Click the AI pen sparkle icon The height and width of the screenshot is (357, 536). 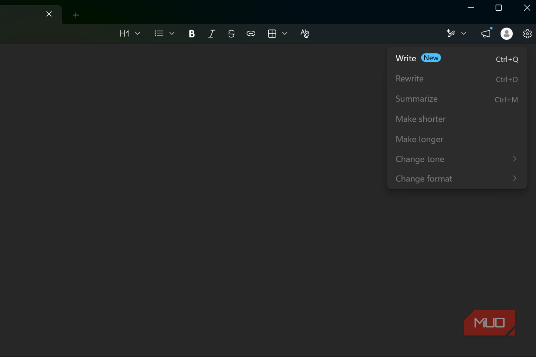451,33
